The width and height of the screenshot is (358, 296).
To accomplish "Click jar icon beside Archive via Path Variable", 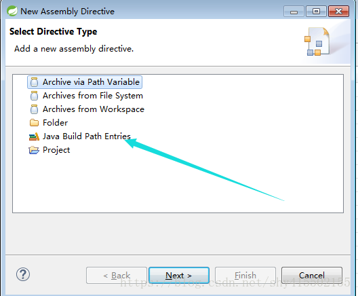I will pos(35,82).
